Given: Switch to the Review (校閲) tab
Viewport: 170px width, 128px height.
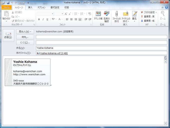Looking at the screenshot, I should tap(66, 7).
